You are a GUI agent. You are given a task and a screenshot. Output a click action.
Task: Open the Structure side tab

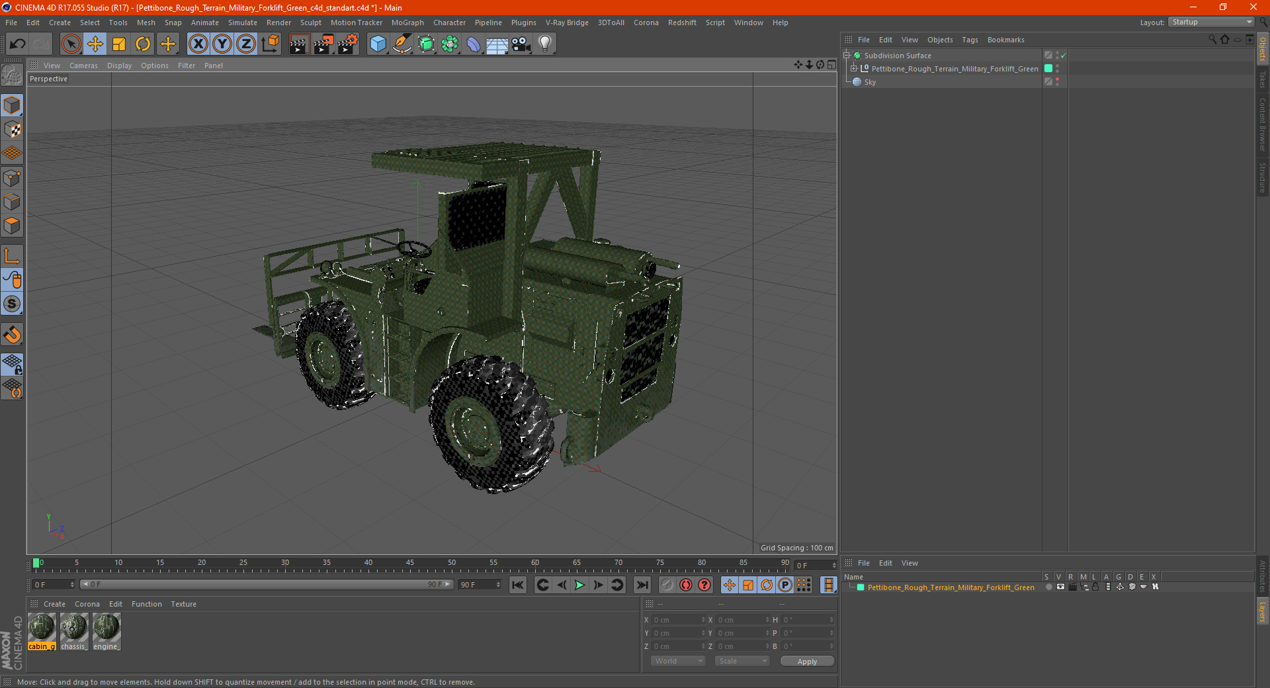tap(1262, 177)
